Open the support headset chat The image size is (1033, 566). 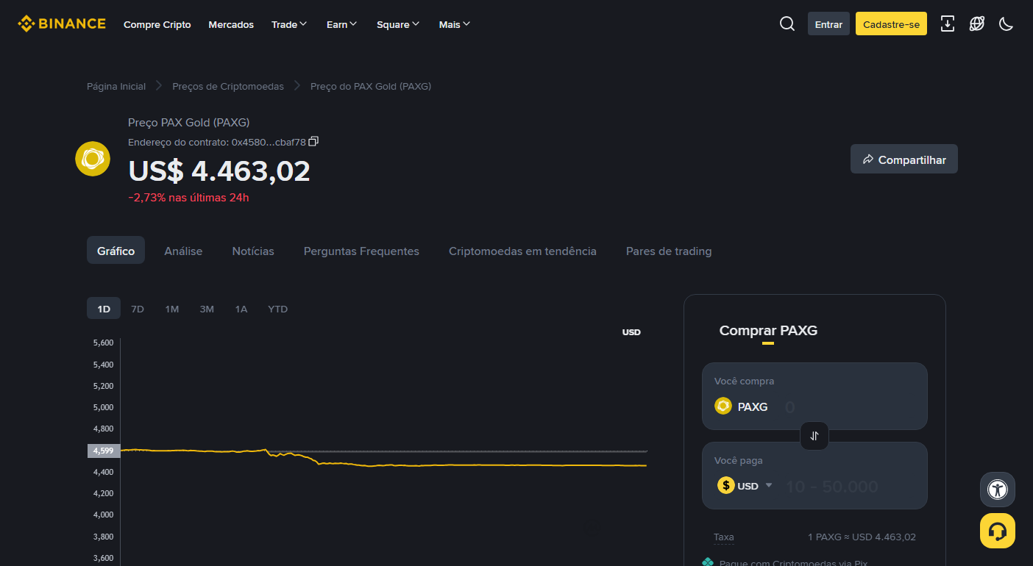[x=998, y=531]
